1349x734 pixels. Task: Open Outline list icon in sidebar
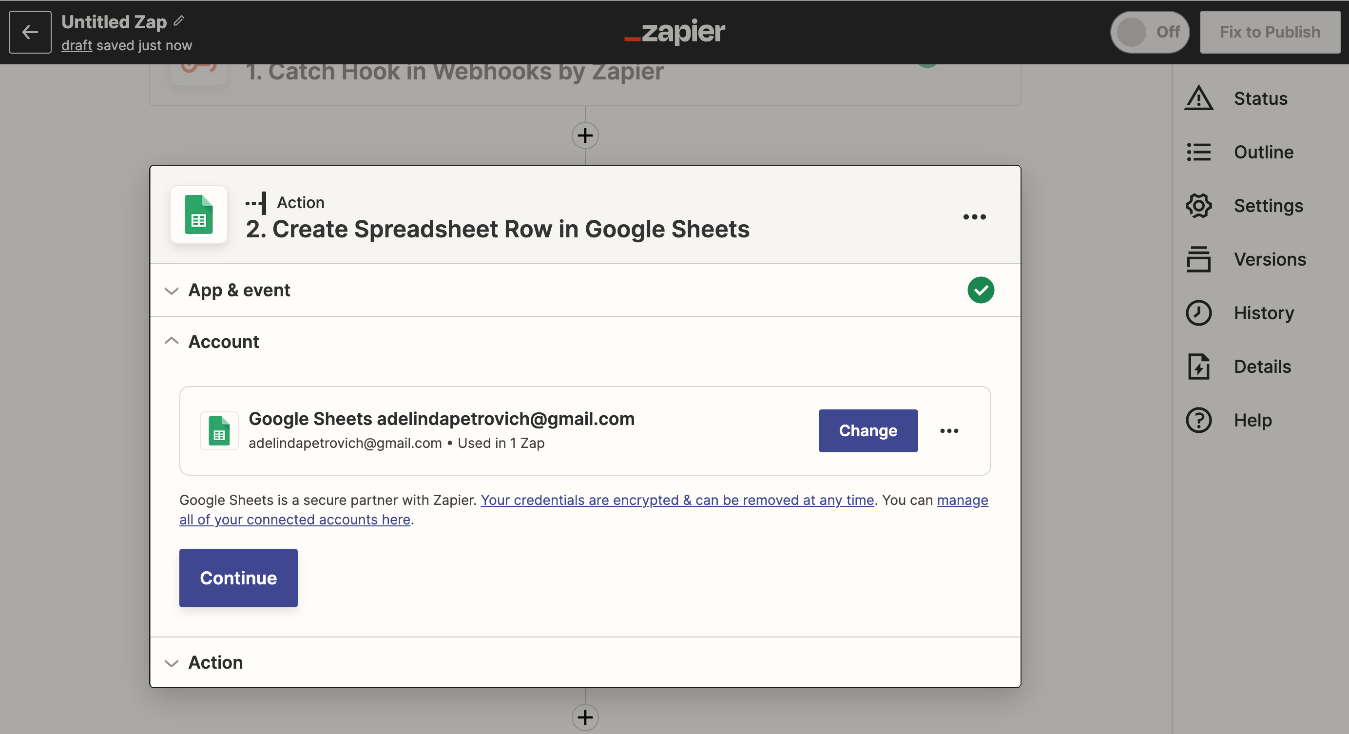click(1199, 152)
